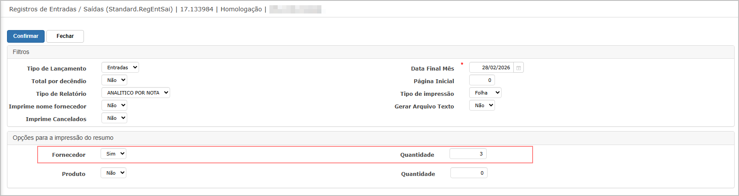Click the Produto Quantidade input field
This screenshot has height=196, width=739.
[469, 173]
